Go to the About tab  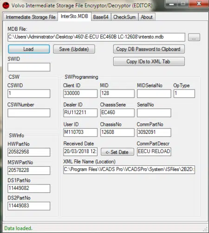point(147,17)
